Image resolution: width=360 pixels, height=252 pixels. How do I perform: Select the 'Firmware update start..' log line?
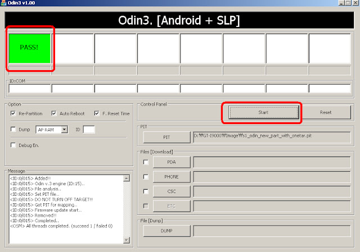point(46,210)
